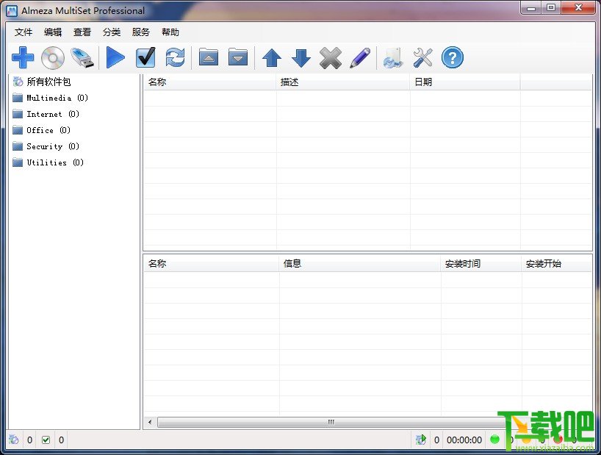Select the Office (0) category
This screenshot has width=601, height=455.
(x=48, y=130)
